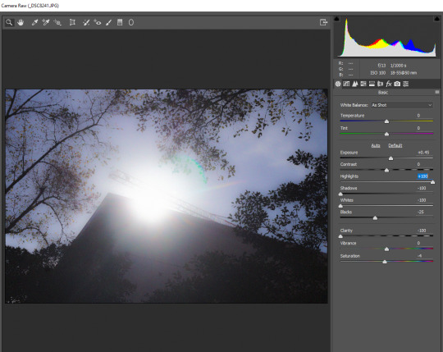This screenshot has height=352, width=443.
Task: Pick the Graduated Filter tool
Action: [x=120, y=22]
